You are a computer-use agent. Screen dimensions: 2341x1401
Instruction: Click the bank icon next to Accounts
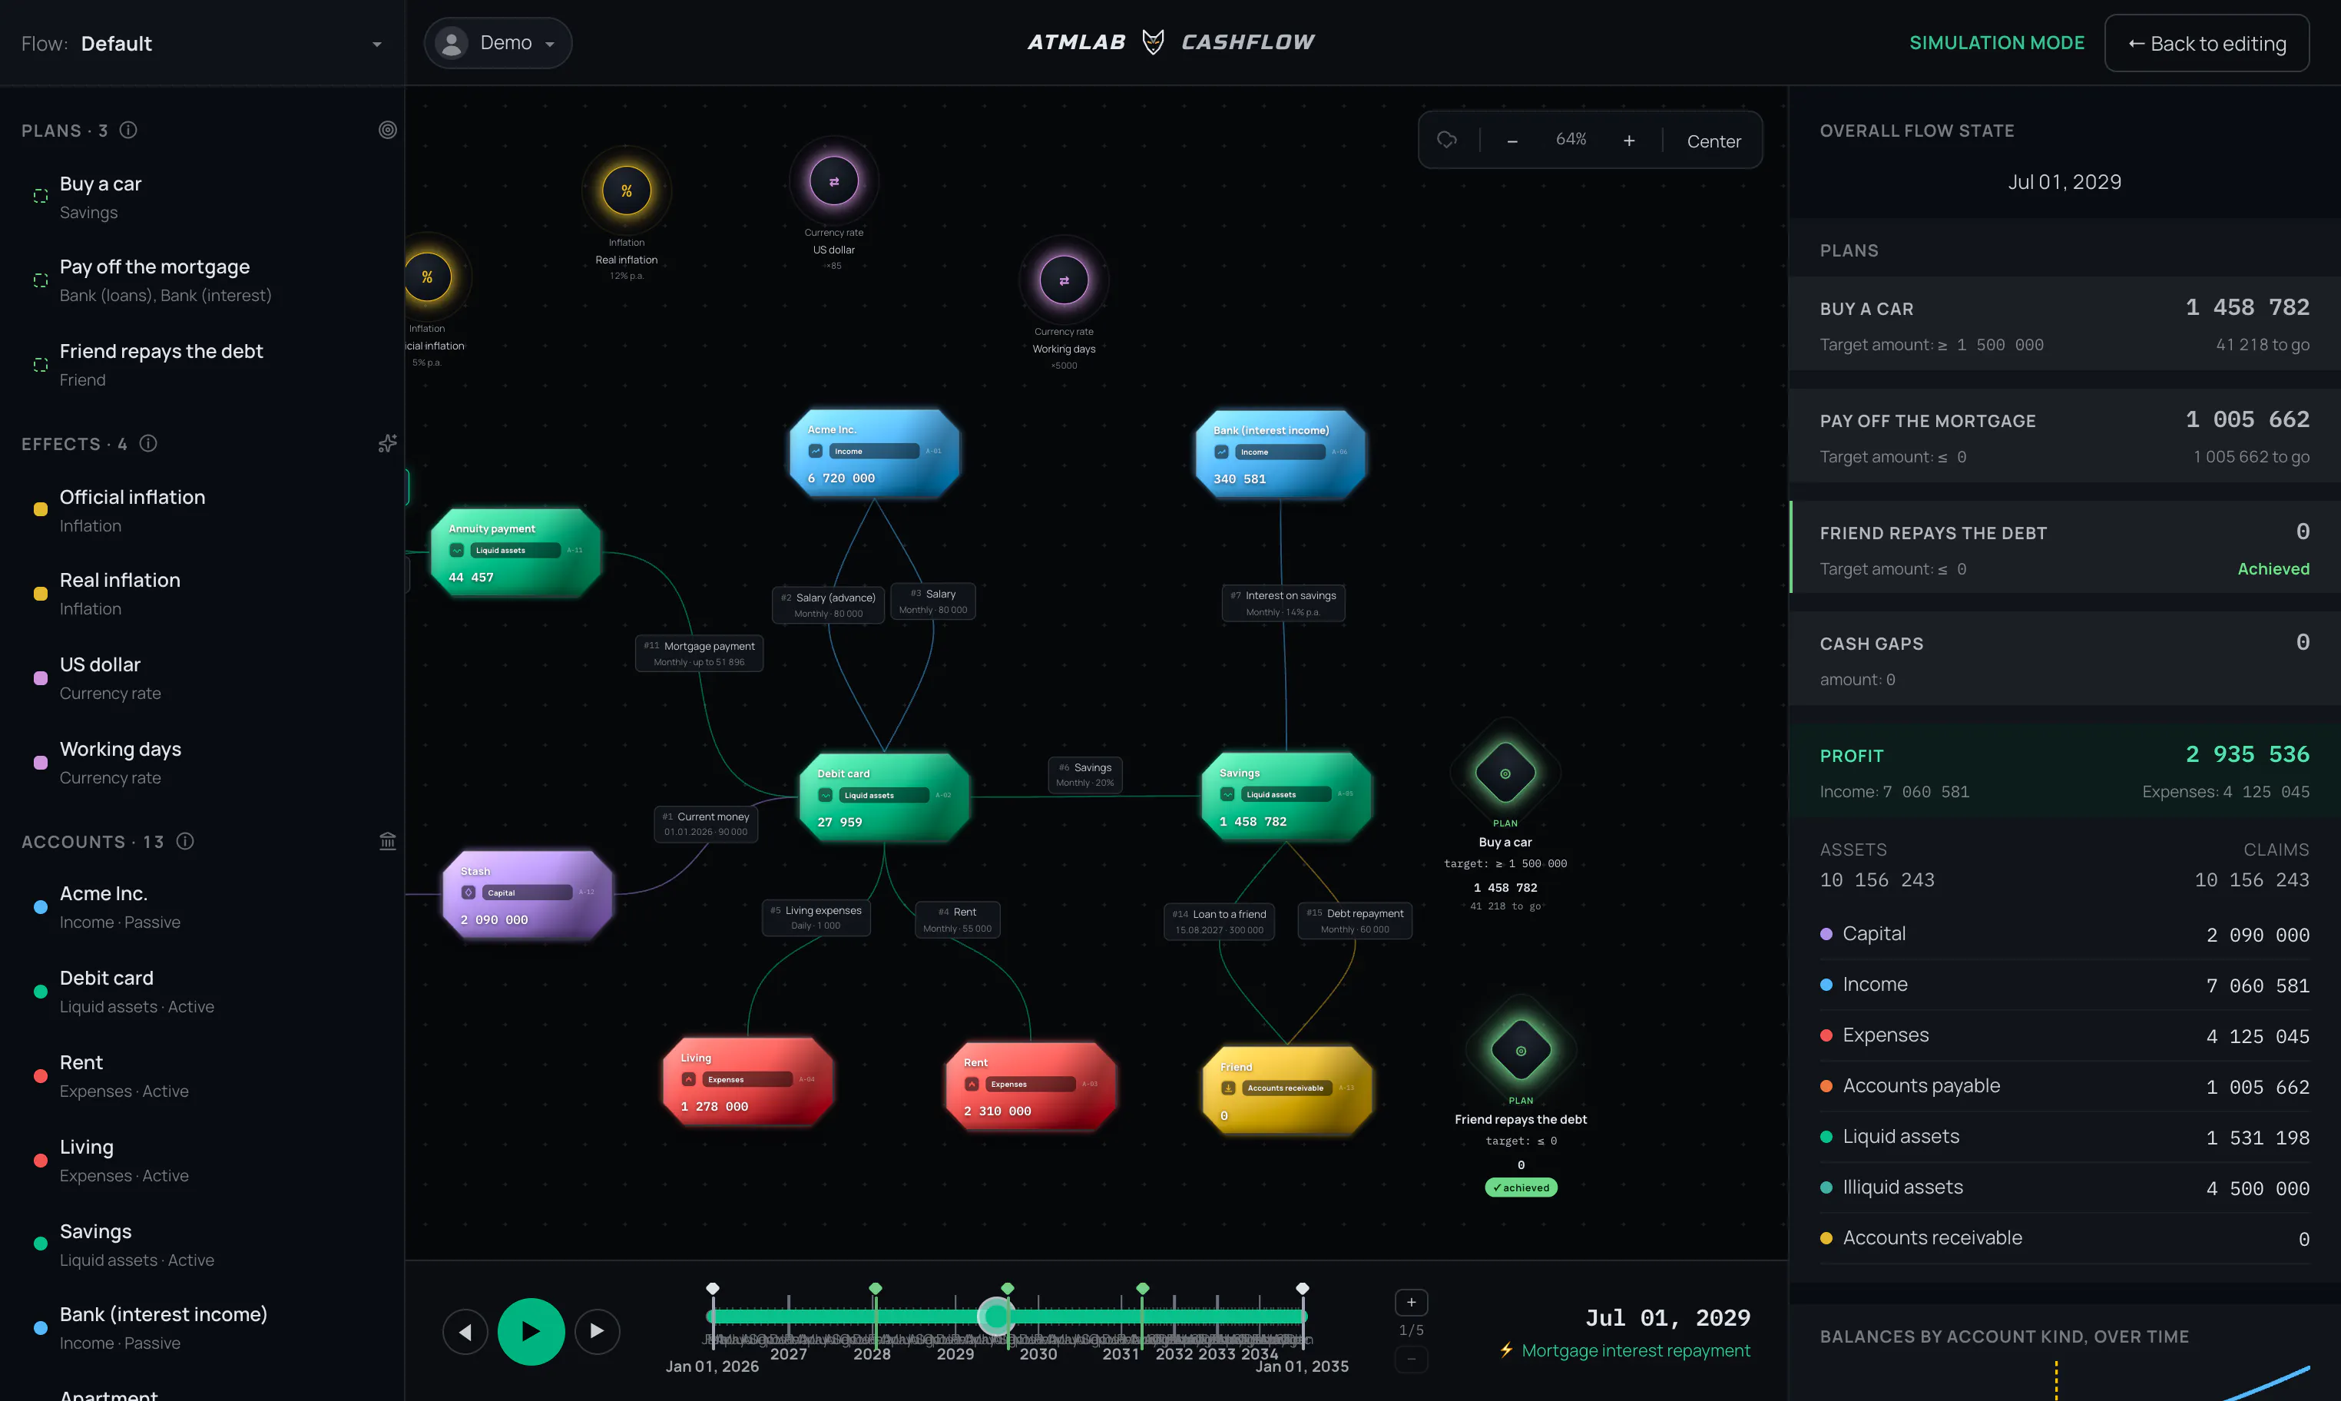pyautogui.click(x=387, y=841)
